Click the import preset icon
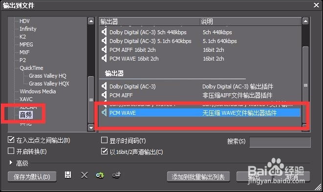The height and width of the screenshot is (192, 323). tap(100, 175)
